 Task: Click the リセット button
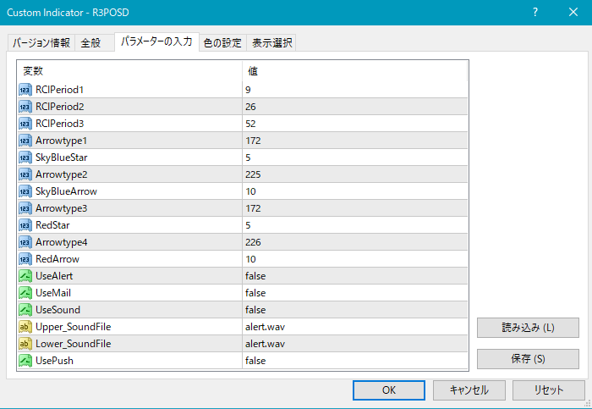pyautogui.click(x=549, y=390)
